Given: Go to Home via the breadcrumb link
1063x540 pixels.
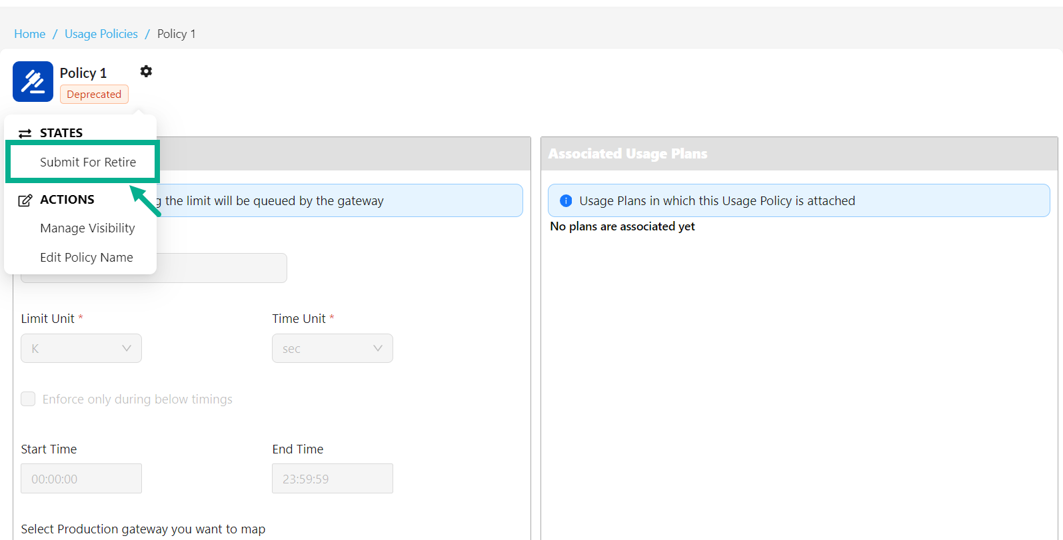Looking at the screenshot, I should tap(30, 34).
